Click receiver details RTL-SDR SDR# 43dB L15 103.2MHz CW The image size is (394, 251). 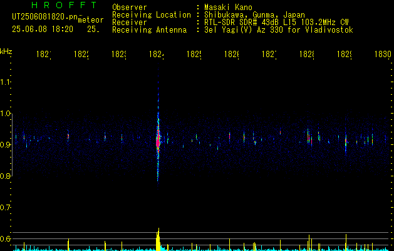276,23
